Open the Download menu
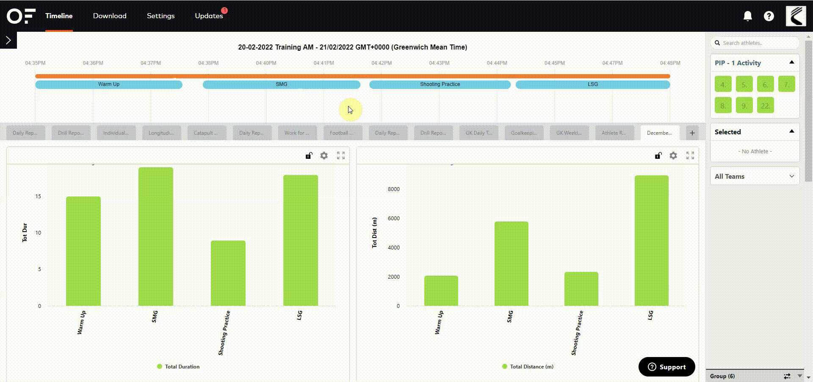This screenshot has width=813, height=382. (x=110, y=16)
